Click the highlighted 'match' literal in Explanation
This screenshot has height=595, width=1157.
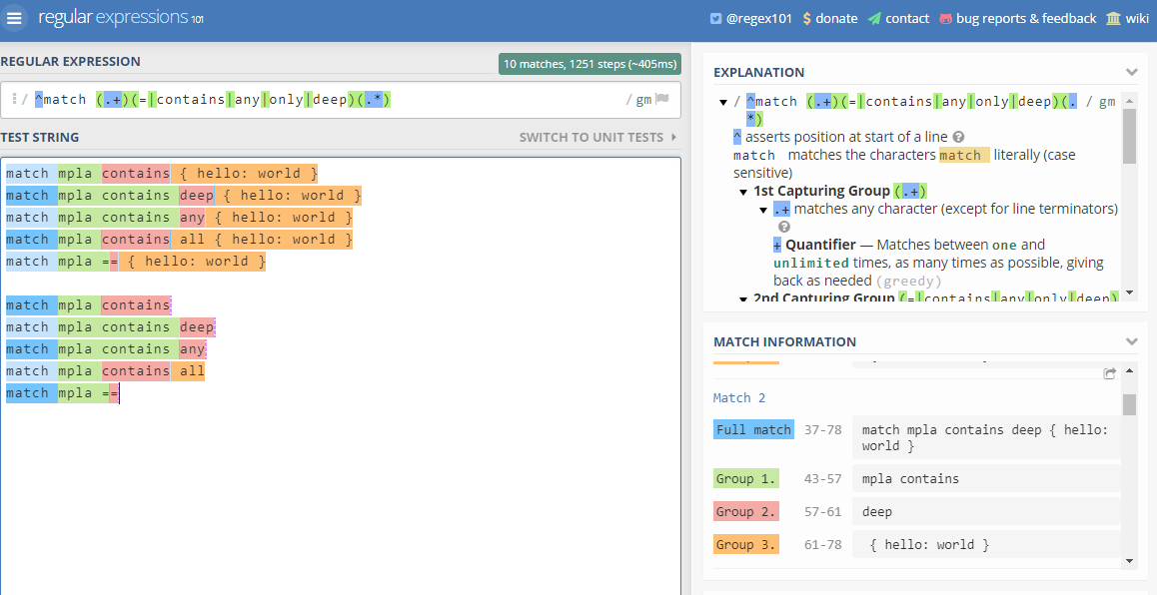pyautogui.click(x=964, y=156)
